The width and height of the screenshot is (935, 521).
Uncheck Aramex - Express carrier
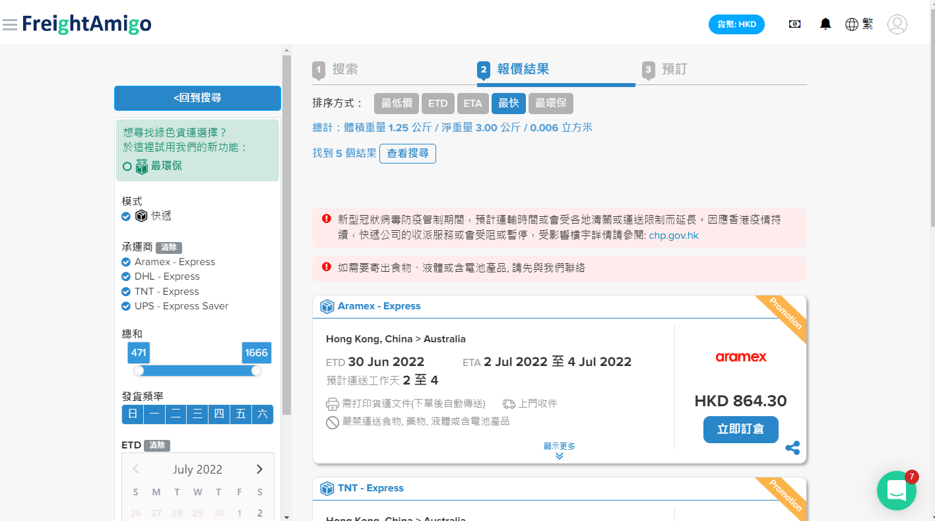coord(126,262)
